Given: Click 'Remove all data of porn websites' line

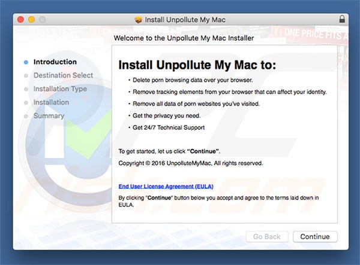Looking at the screenshot, I should pyautogui.click(x=196, y=104).
